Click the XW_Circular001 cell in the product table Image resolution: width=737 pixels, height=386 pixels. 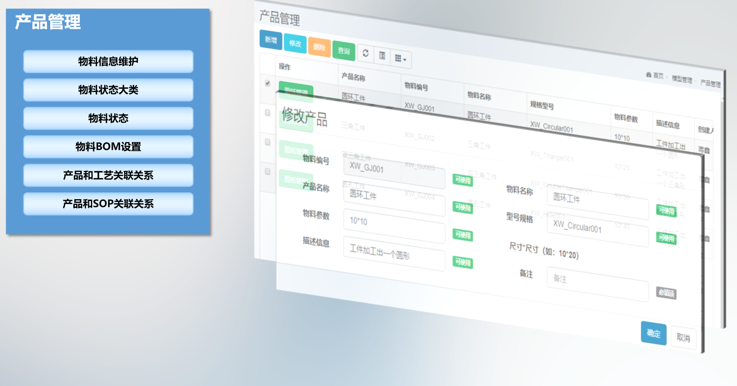[x=552, y=127]
